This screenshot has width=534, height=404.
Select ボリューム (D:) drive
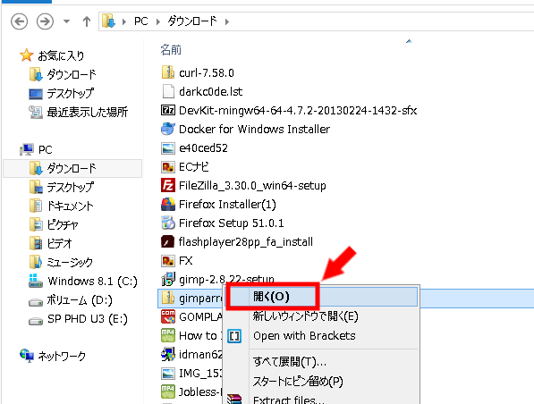pos(80,300)
